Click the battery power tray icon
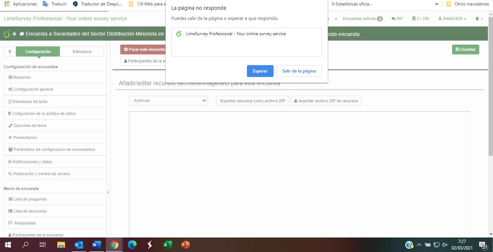 (428, 245)
